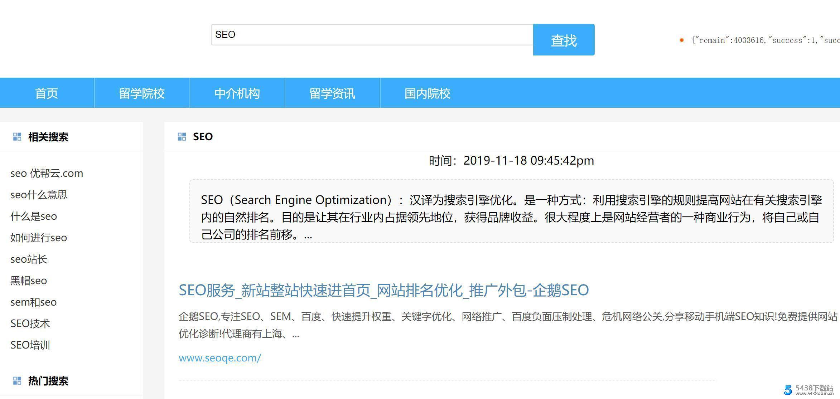Click the grid icon beside 相关搜索 heading
The height and width of the screenshot is (399, 840).
16,137
